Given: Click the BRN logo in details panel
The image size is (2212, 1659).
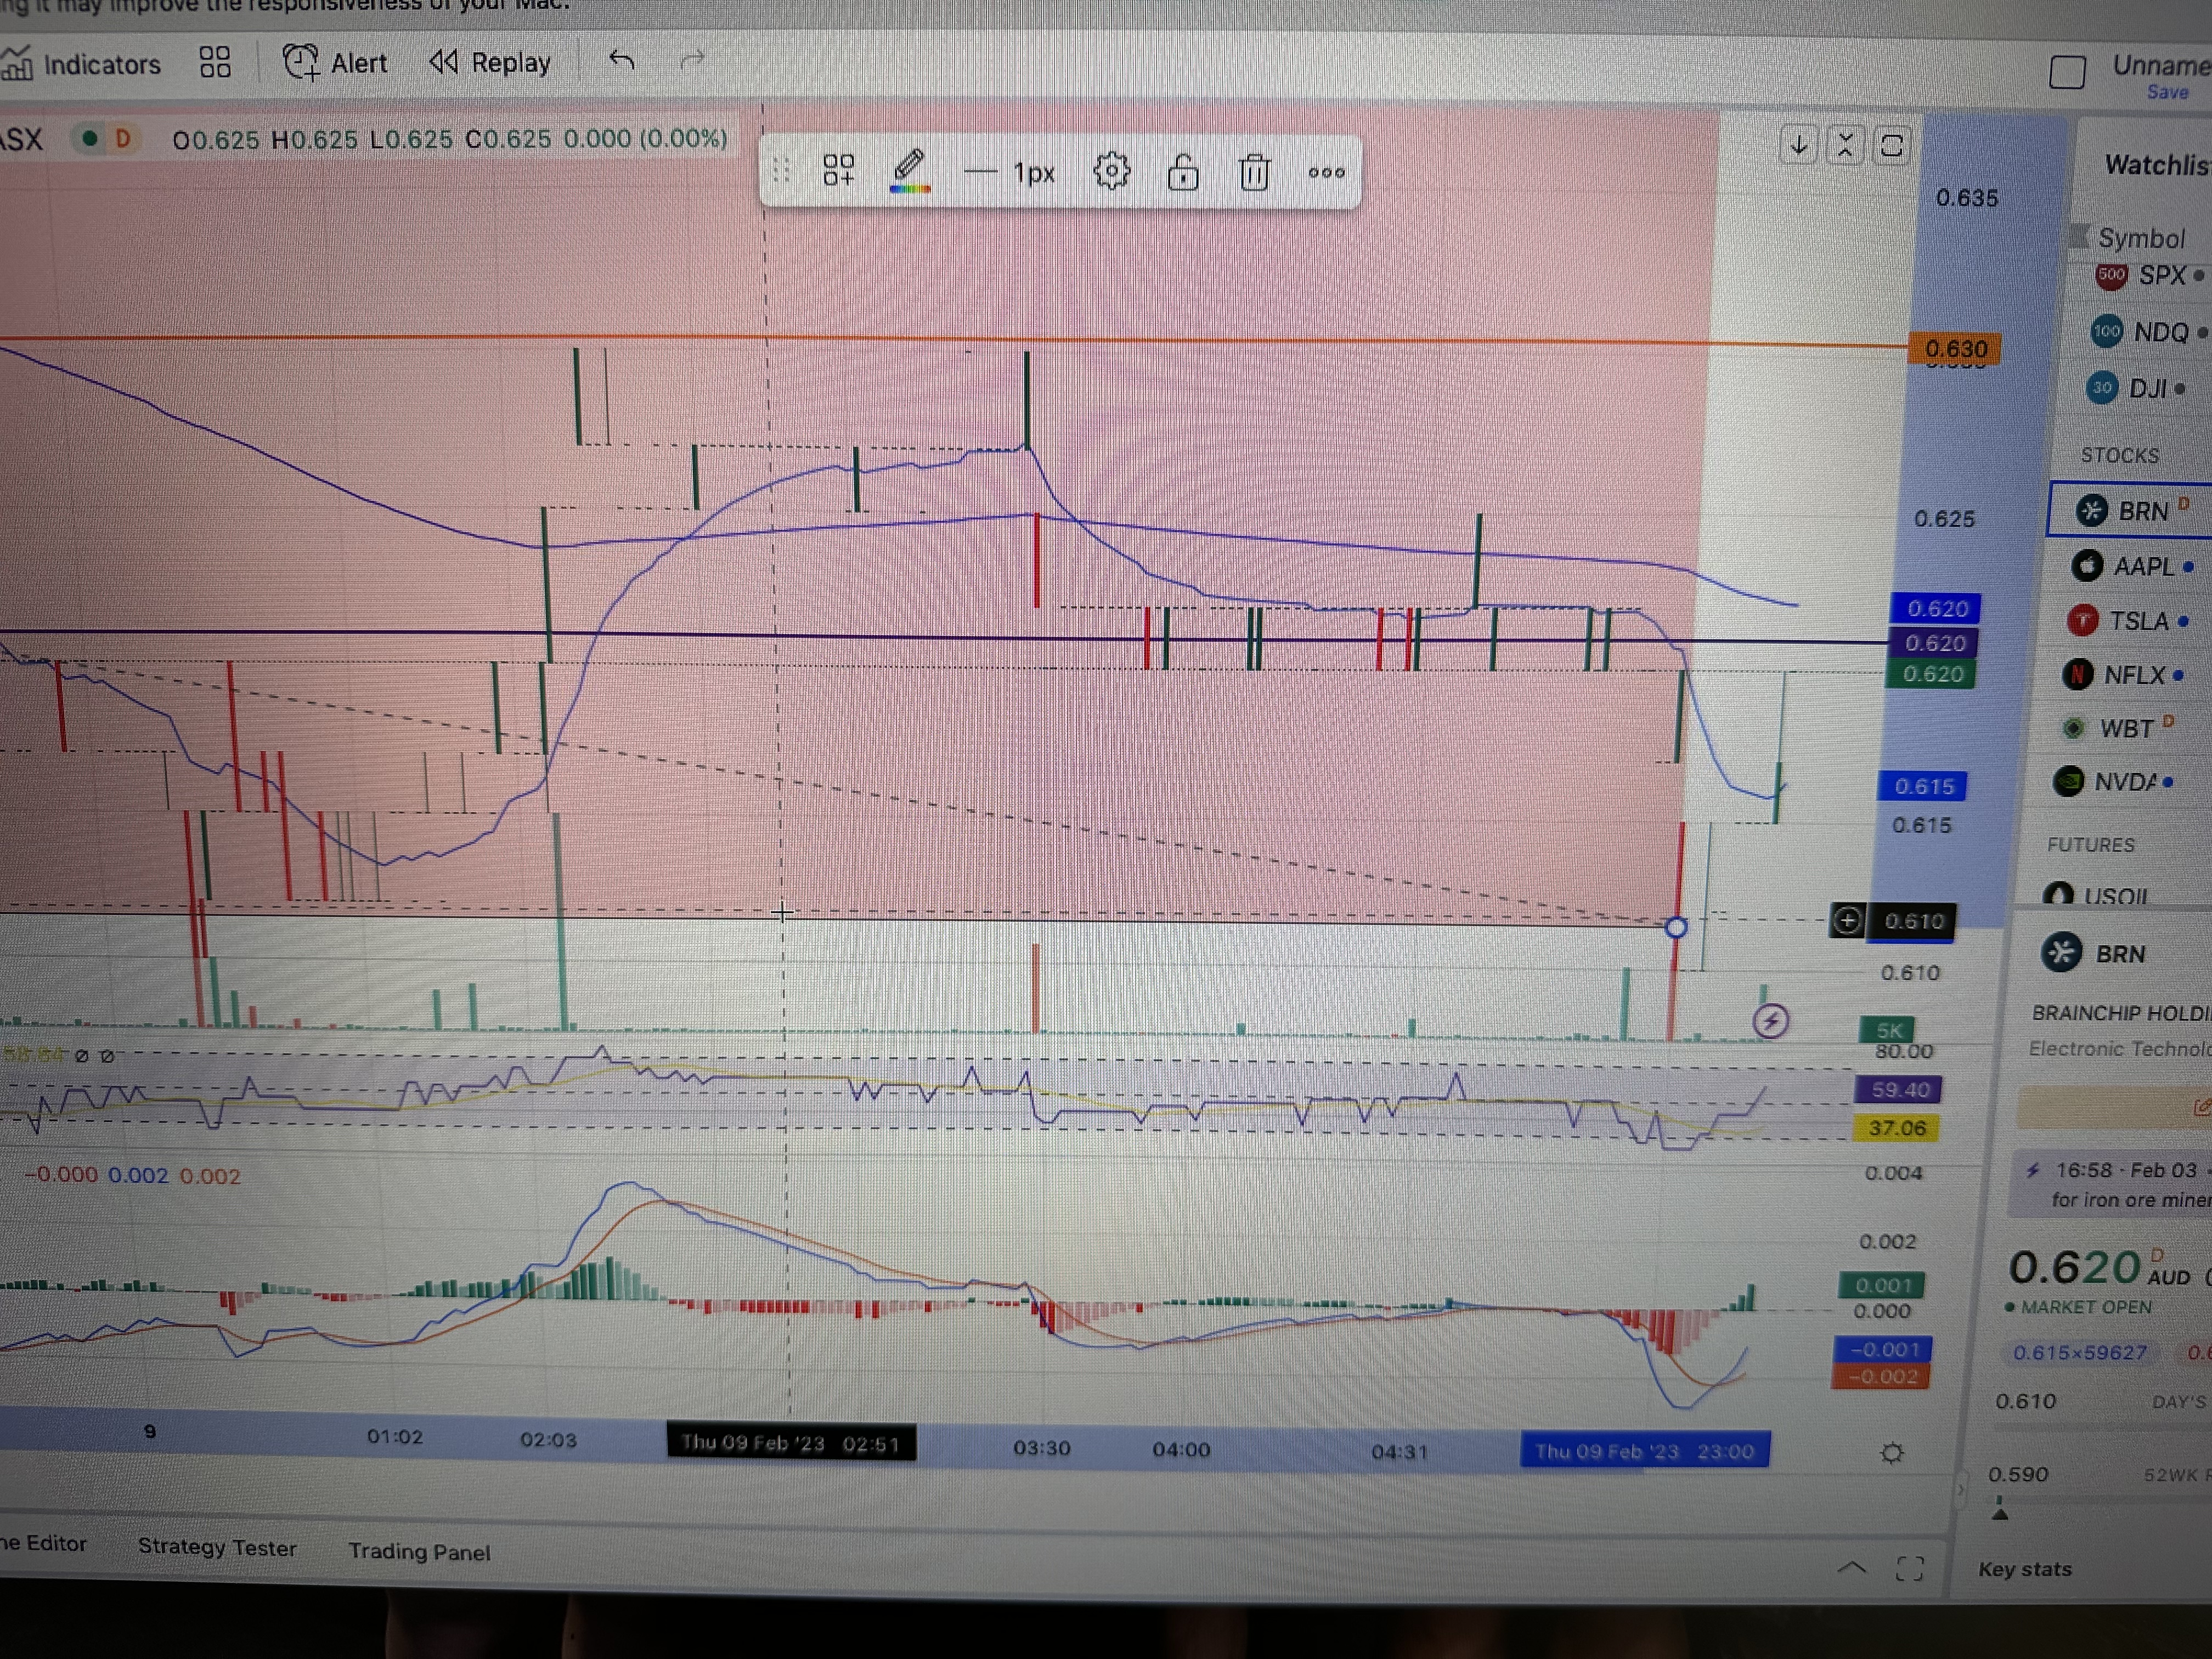Looking at the screenshot, I should (x=2061, y=952).
